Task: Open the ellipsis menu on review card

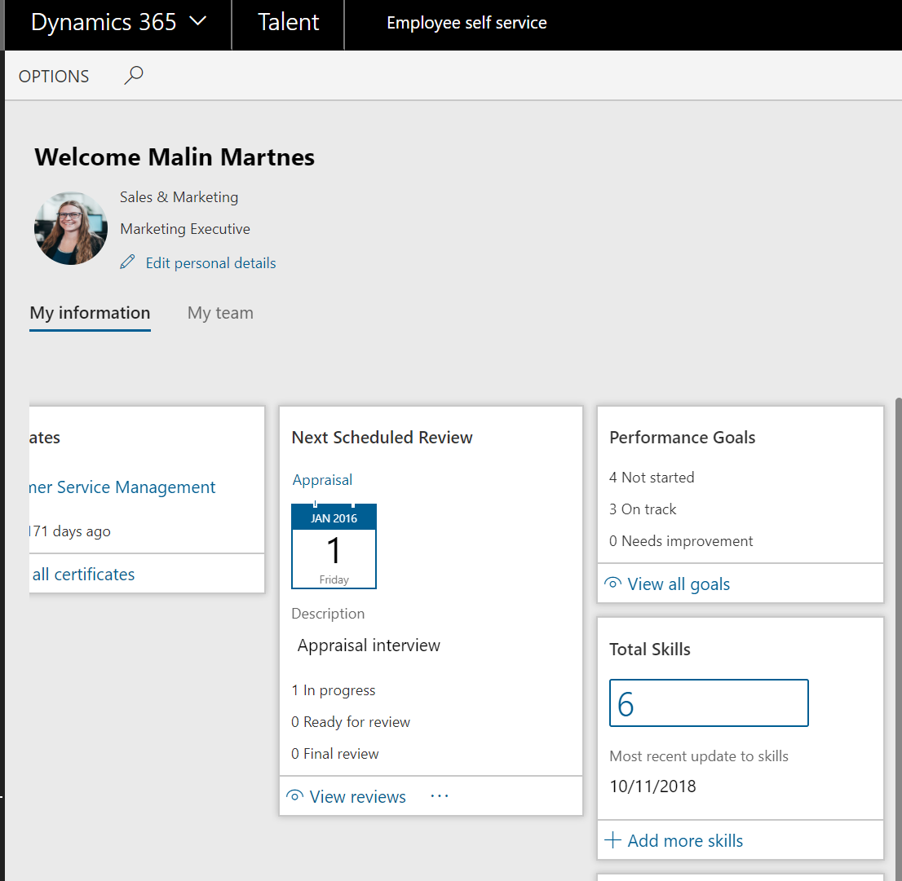Action: (440, 796)
